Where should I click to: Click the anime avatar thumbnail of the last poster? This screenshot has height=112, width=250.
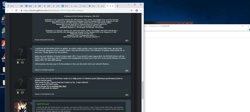click(x=21, y=106)
